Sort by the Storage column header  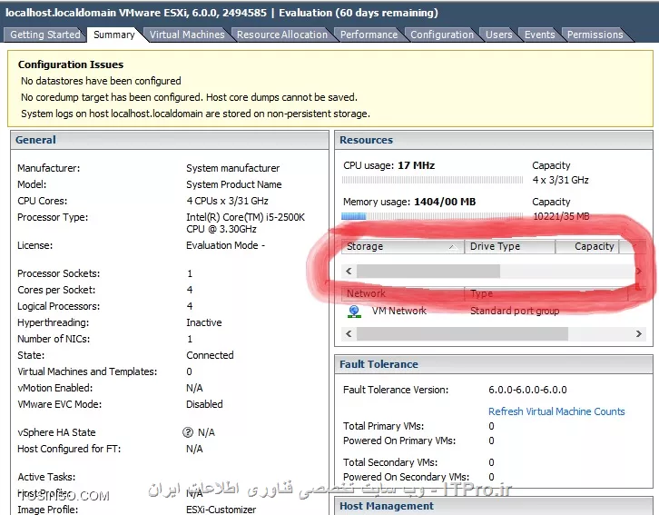(403, 246)
